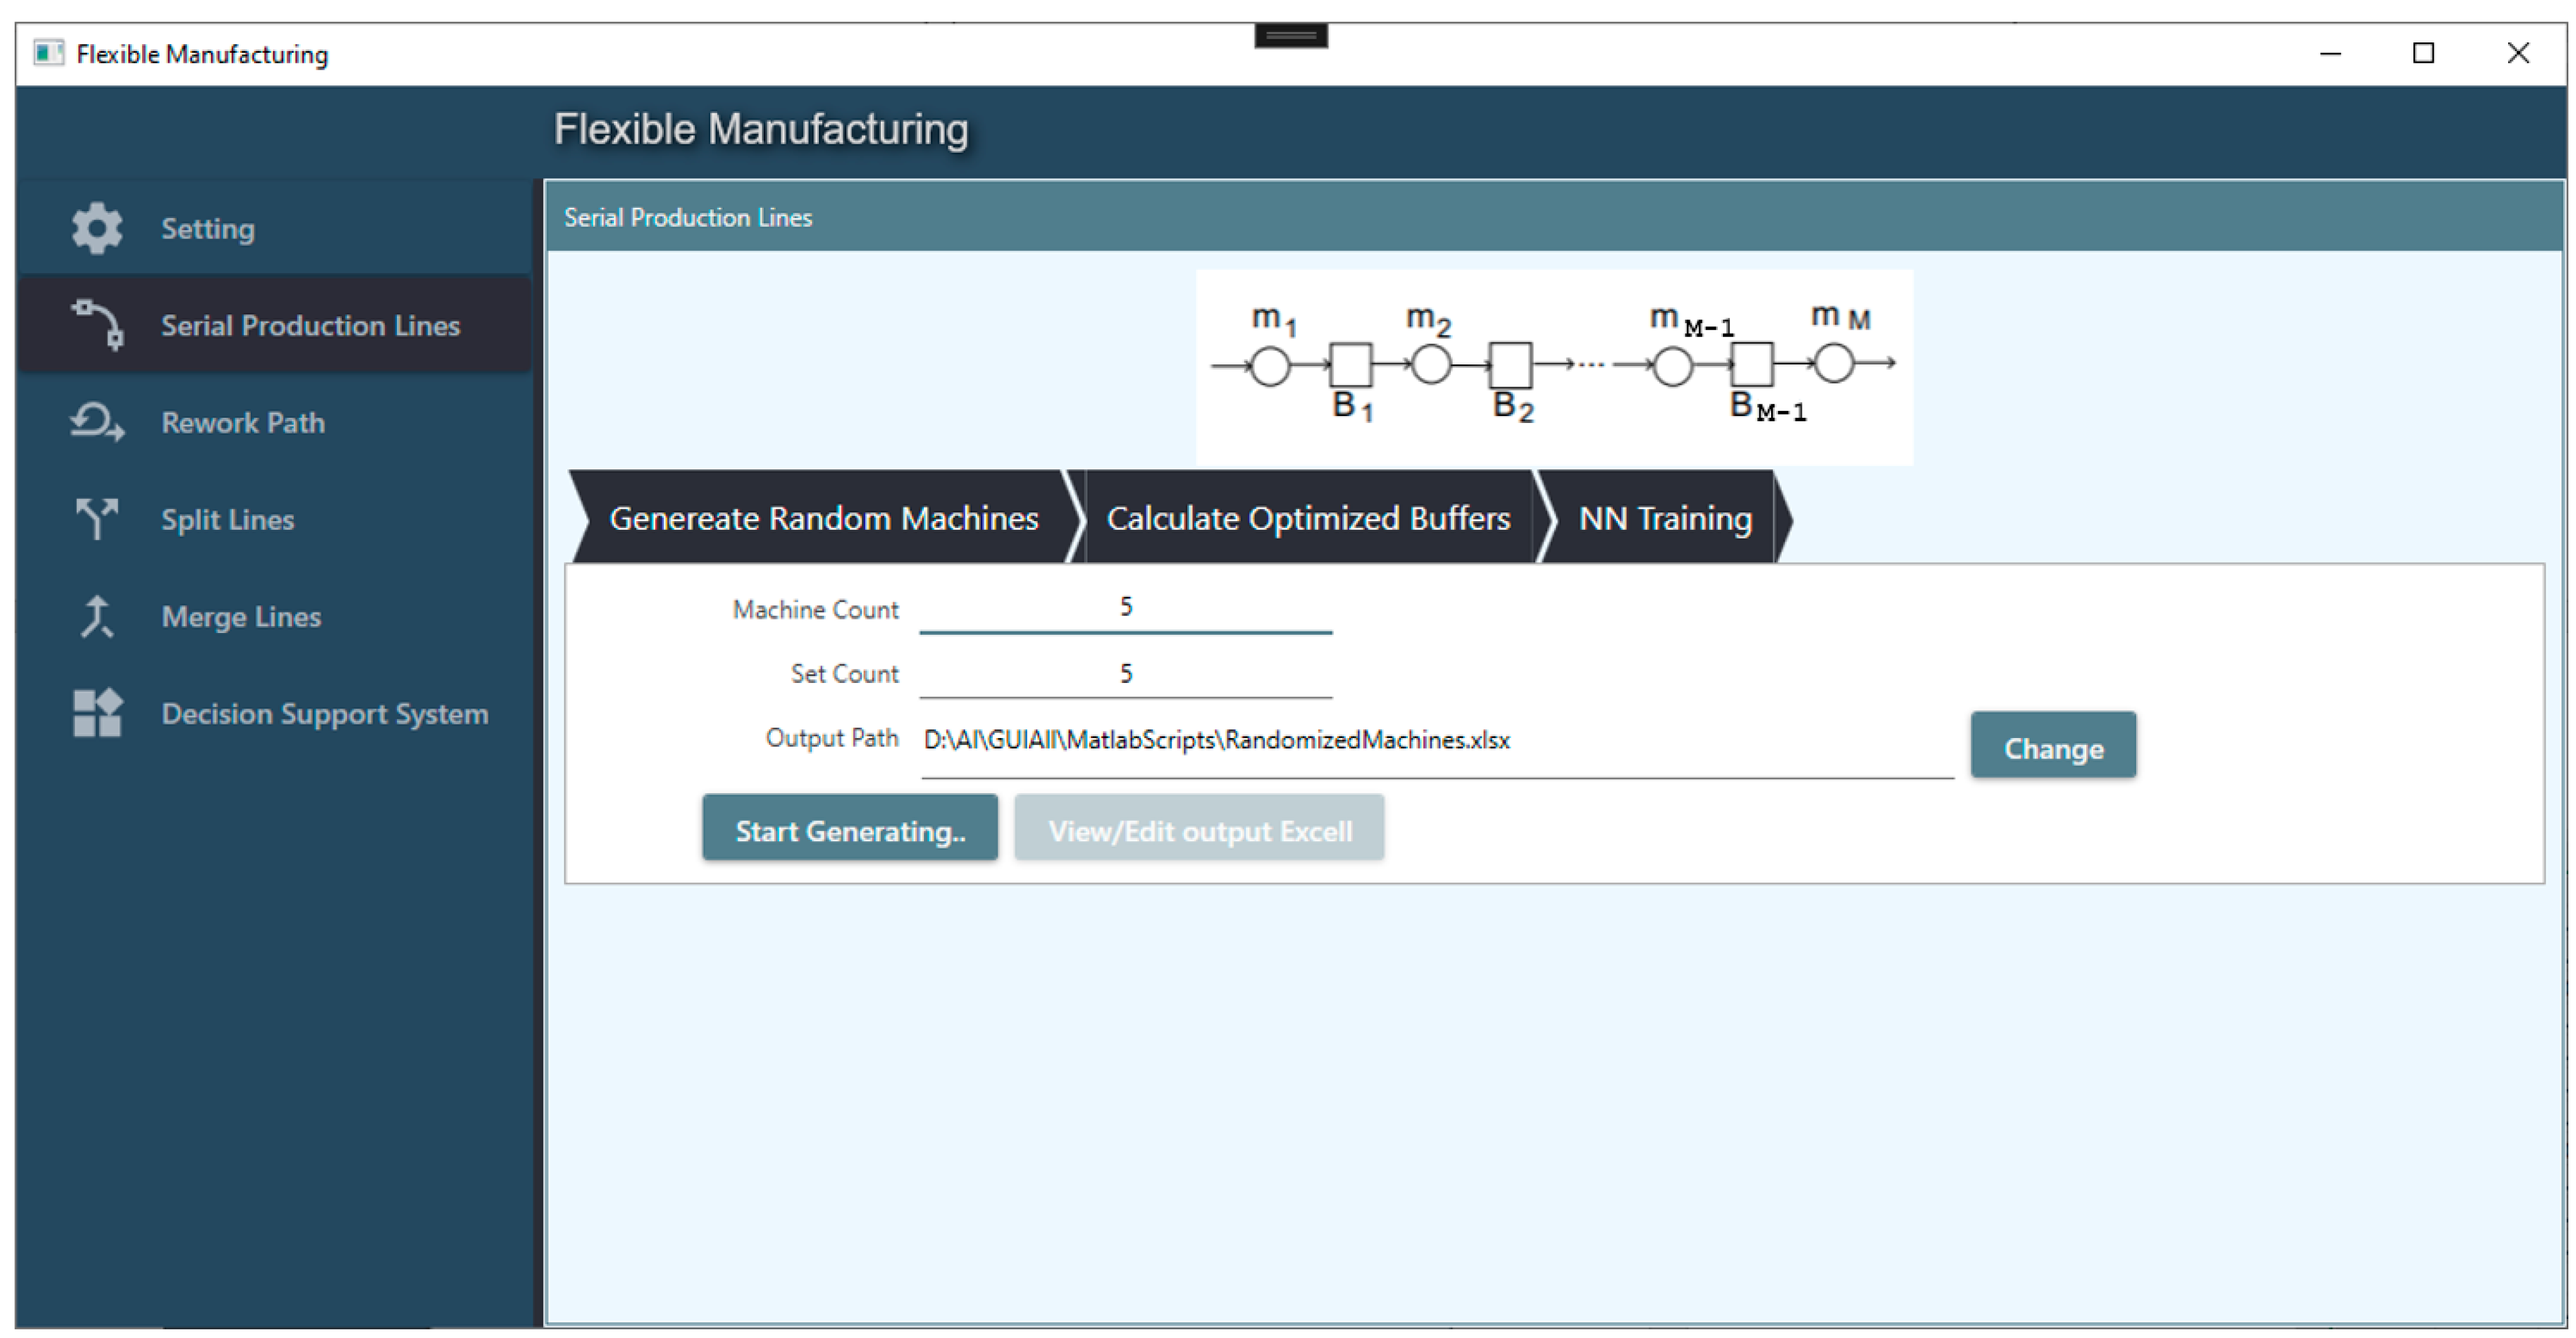Switch to Calculate Optimized Buffers step
2576x1338 pixels.
pos(1307,518)
